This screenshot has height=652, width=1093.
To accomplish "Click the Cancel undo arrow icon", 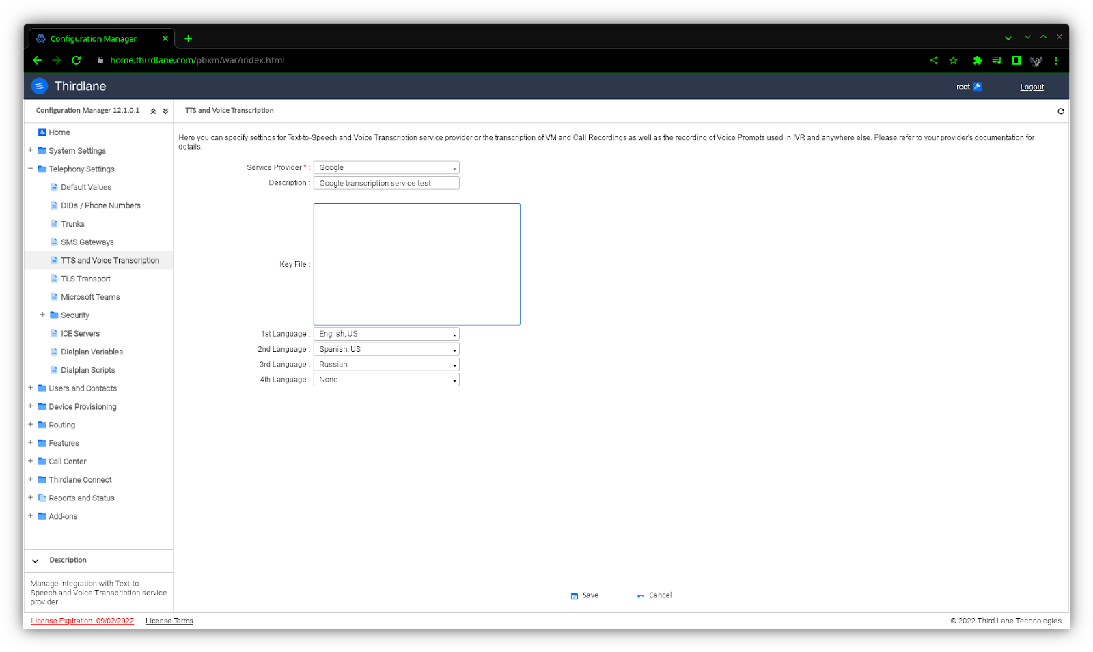I will pos(641,596).
